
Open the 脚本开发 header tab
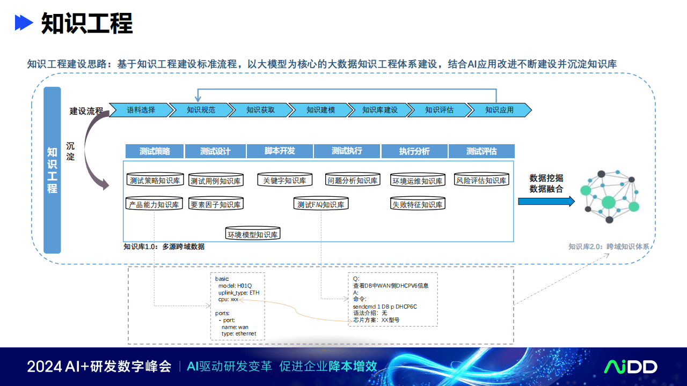click(x=280, y=151)
